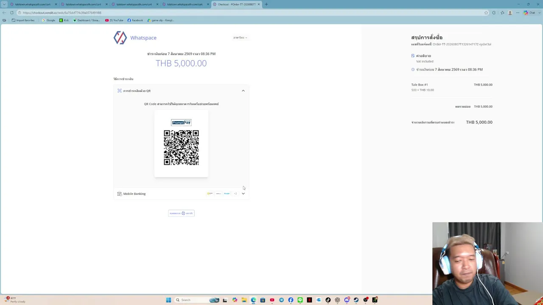The height and width of the screenshot is (305, 543).
Task: Click the Whatspace merchant name
Action: click(x=143, y=38)
